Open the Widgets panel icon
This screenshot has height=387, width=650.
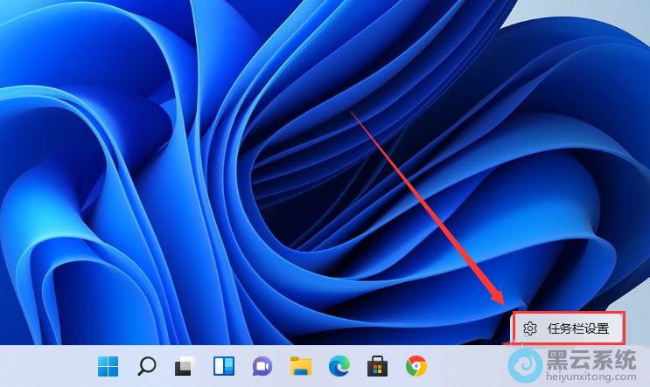tap(223, 366)
